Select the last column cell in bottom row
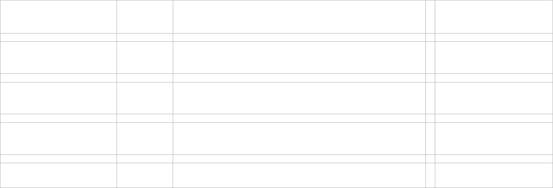Viewport: 553px width, 188px height. tap(494, 175)
